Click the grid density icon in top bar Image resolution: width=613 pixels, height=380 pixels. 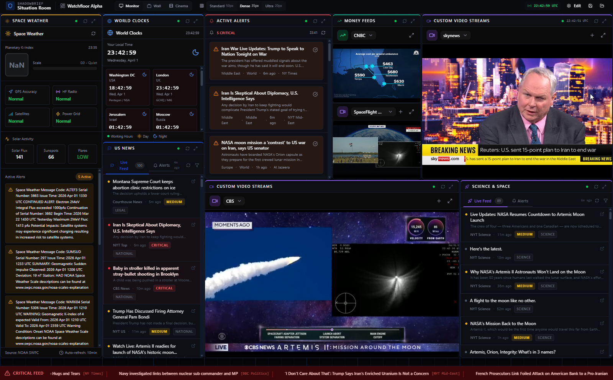202,6
